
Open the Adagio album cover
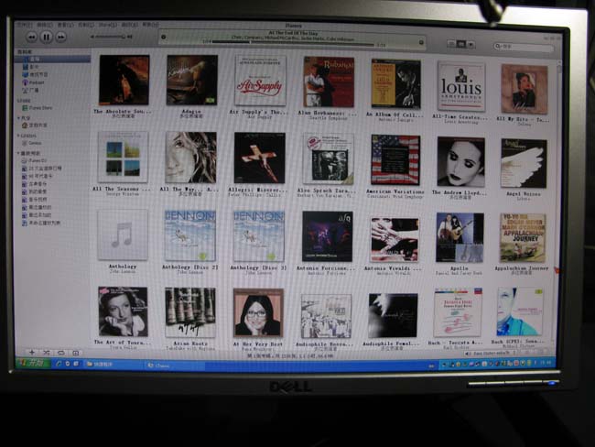point(192,80)
